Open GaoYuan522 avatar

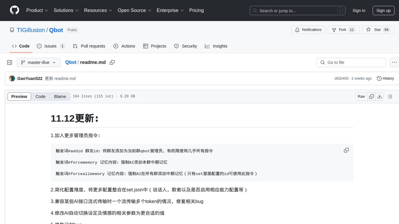12,79
